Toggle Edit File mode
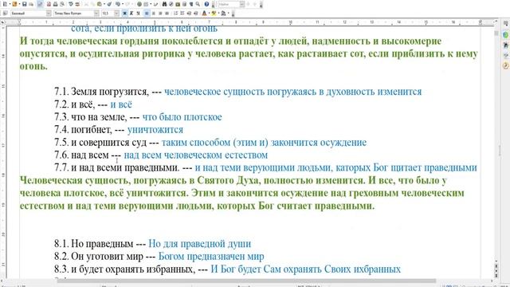 (x=40, y=4)
